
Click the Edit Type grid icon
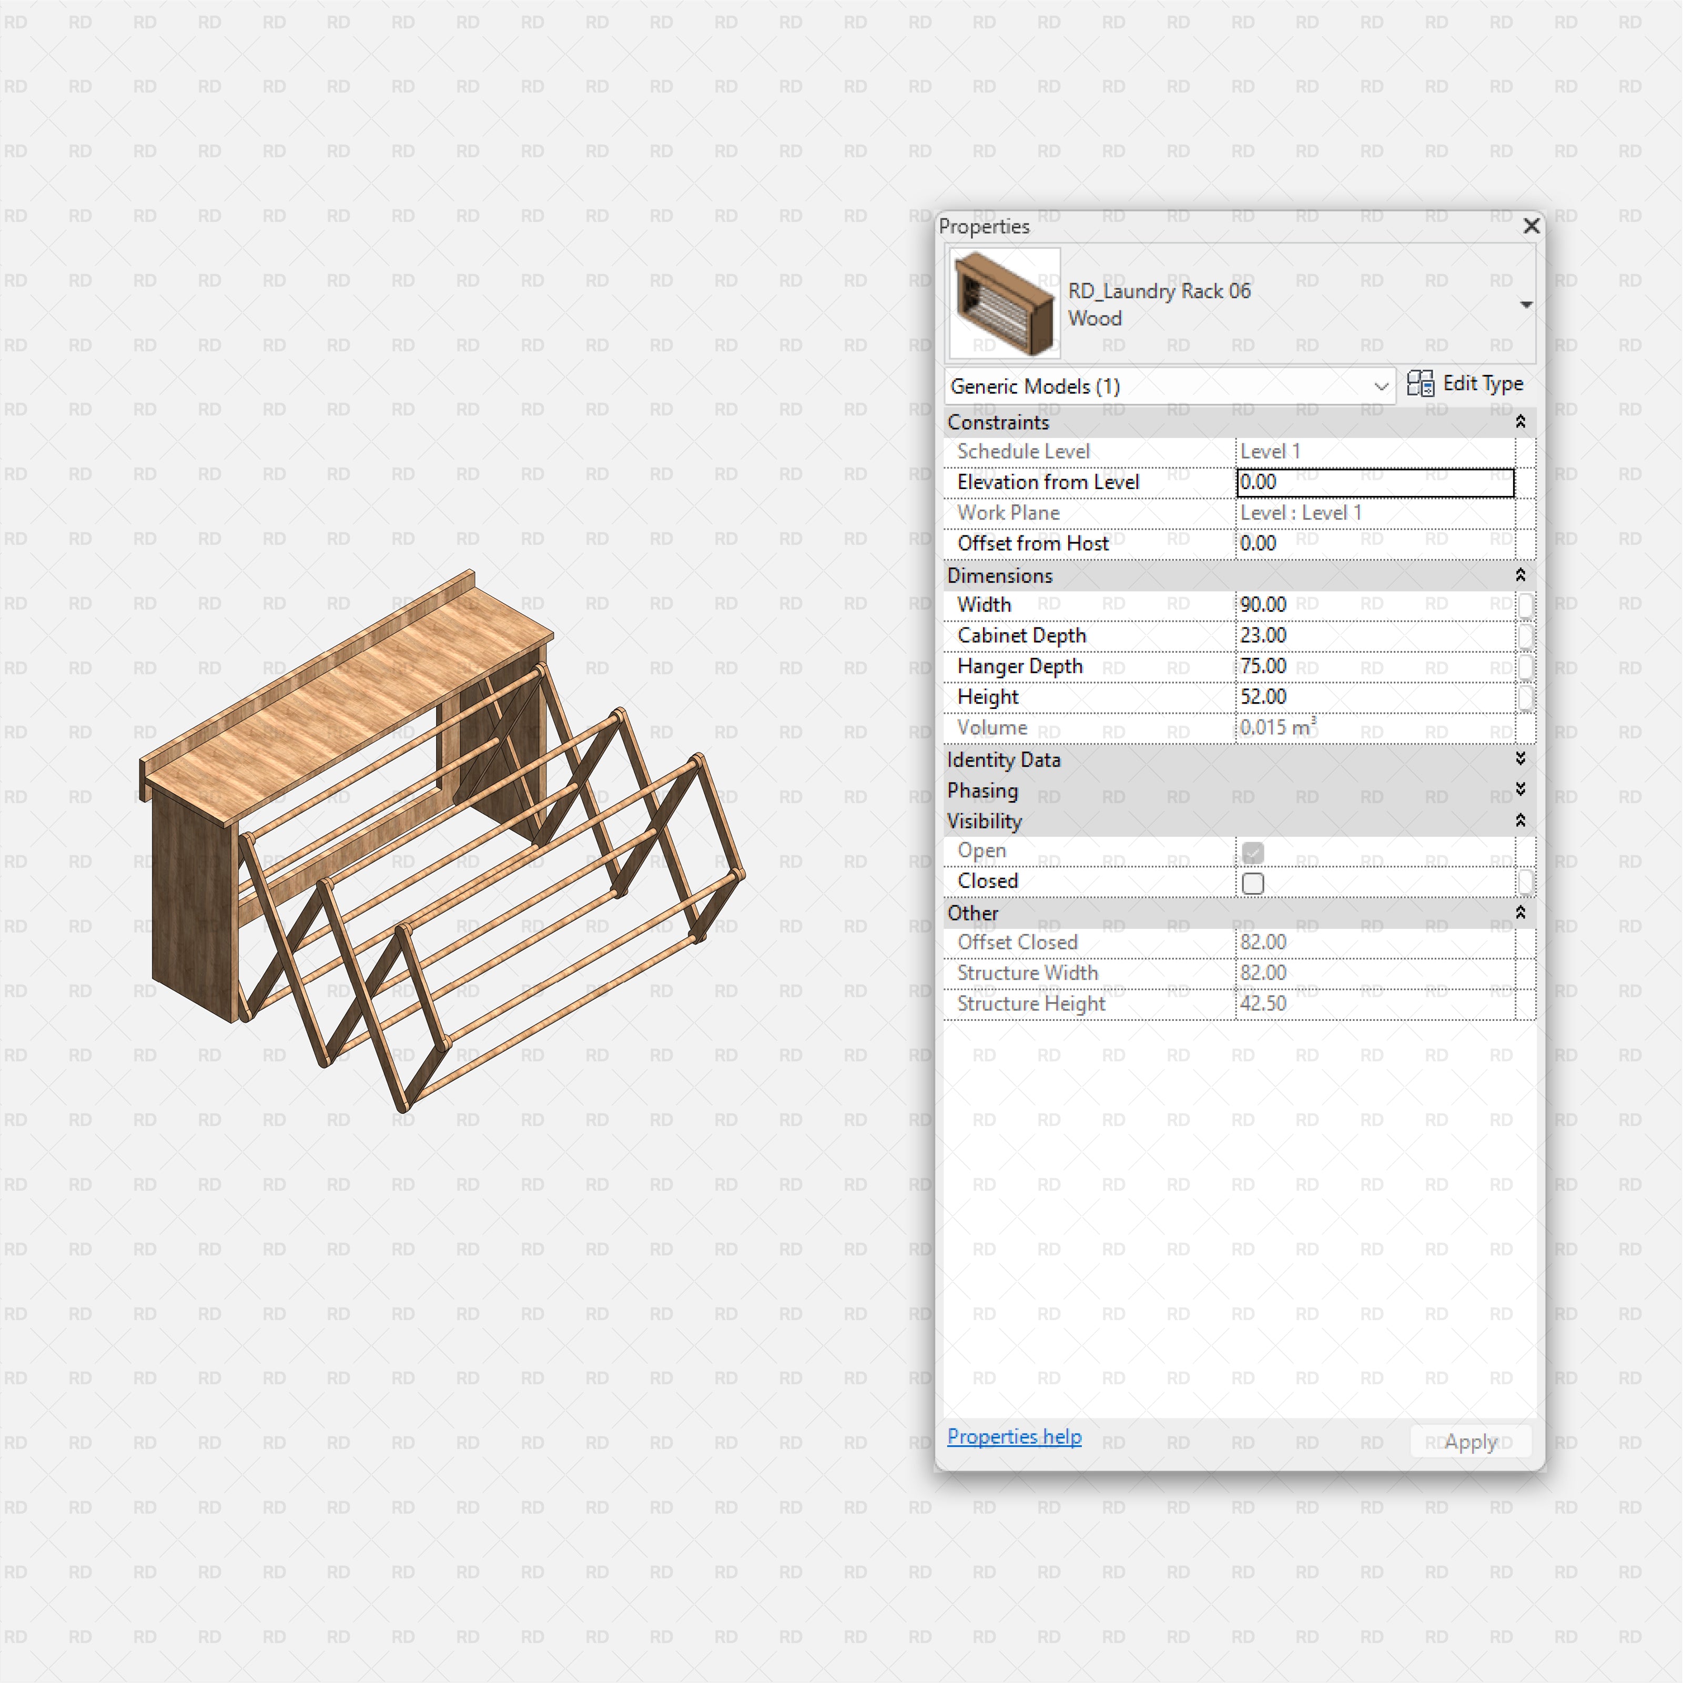pyautogui.click(x=1421, y=383)
